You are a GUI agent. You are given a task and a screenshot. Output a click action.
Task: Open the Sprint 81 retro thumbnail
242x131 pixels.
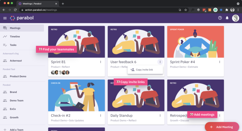(76, 42)
